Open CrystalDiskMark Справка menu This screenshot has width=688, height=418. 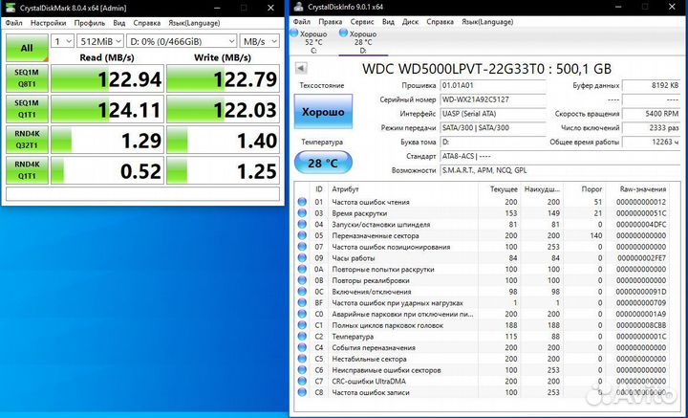[147, 23]
